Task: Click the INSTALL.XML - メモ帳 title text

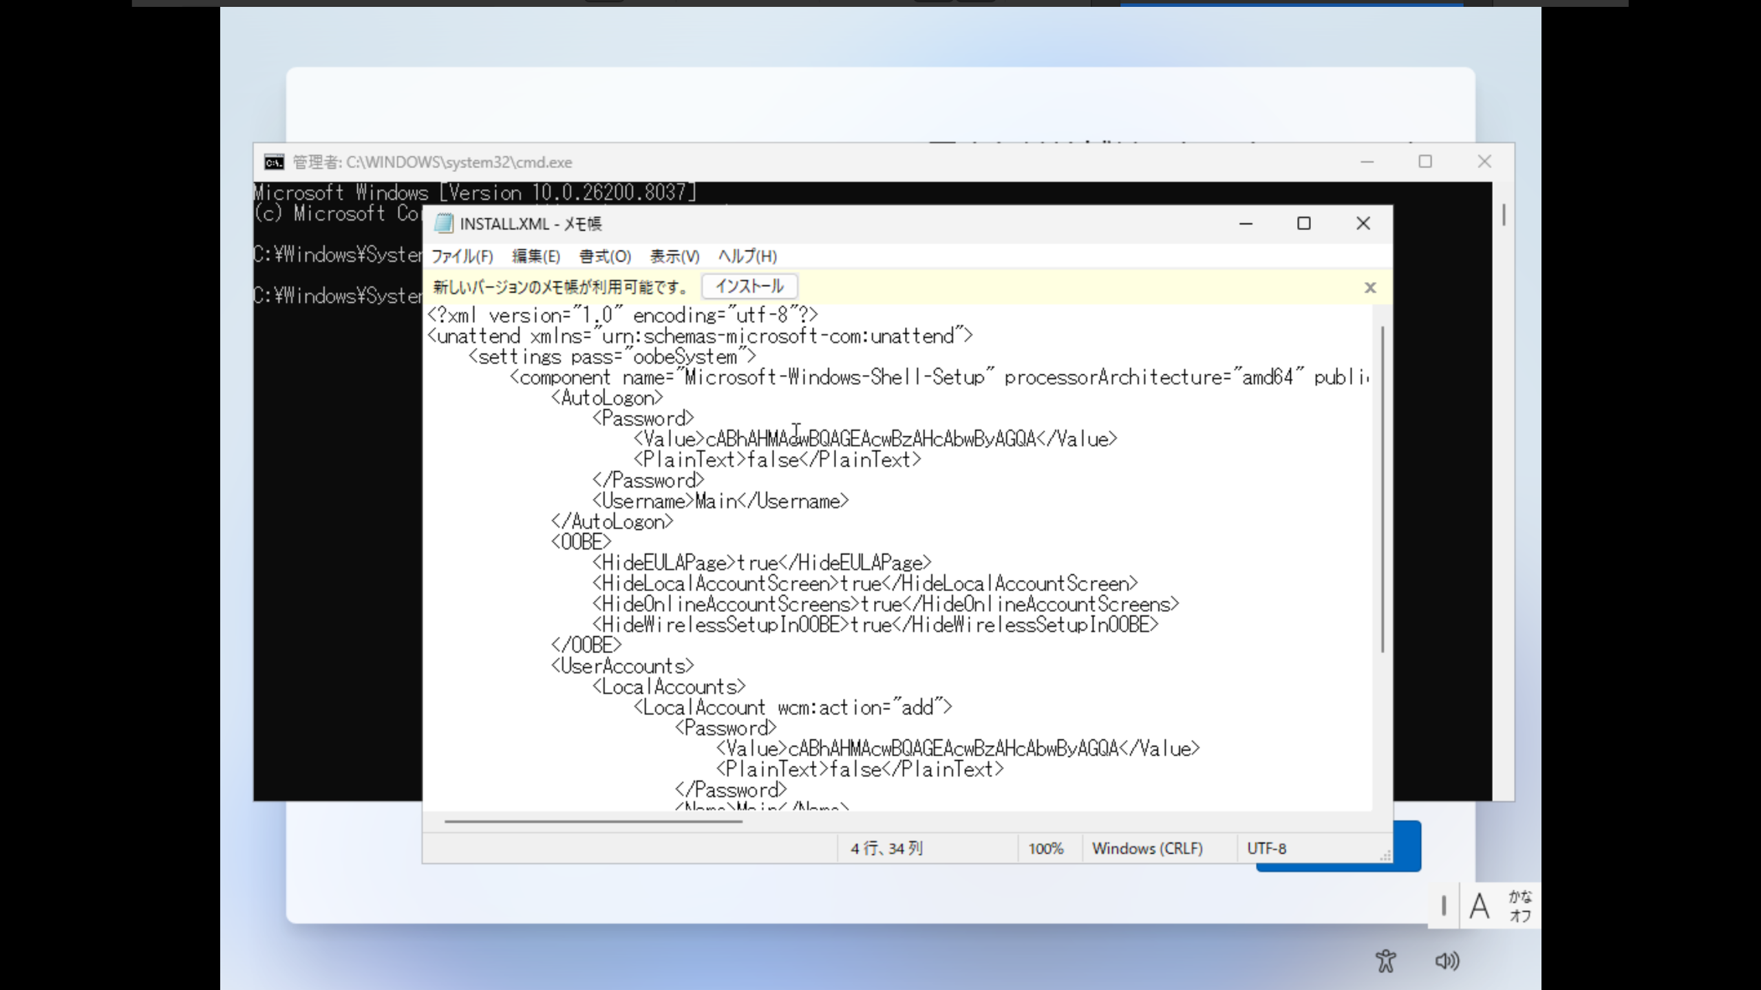Action: (x=531, y=224)
